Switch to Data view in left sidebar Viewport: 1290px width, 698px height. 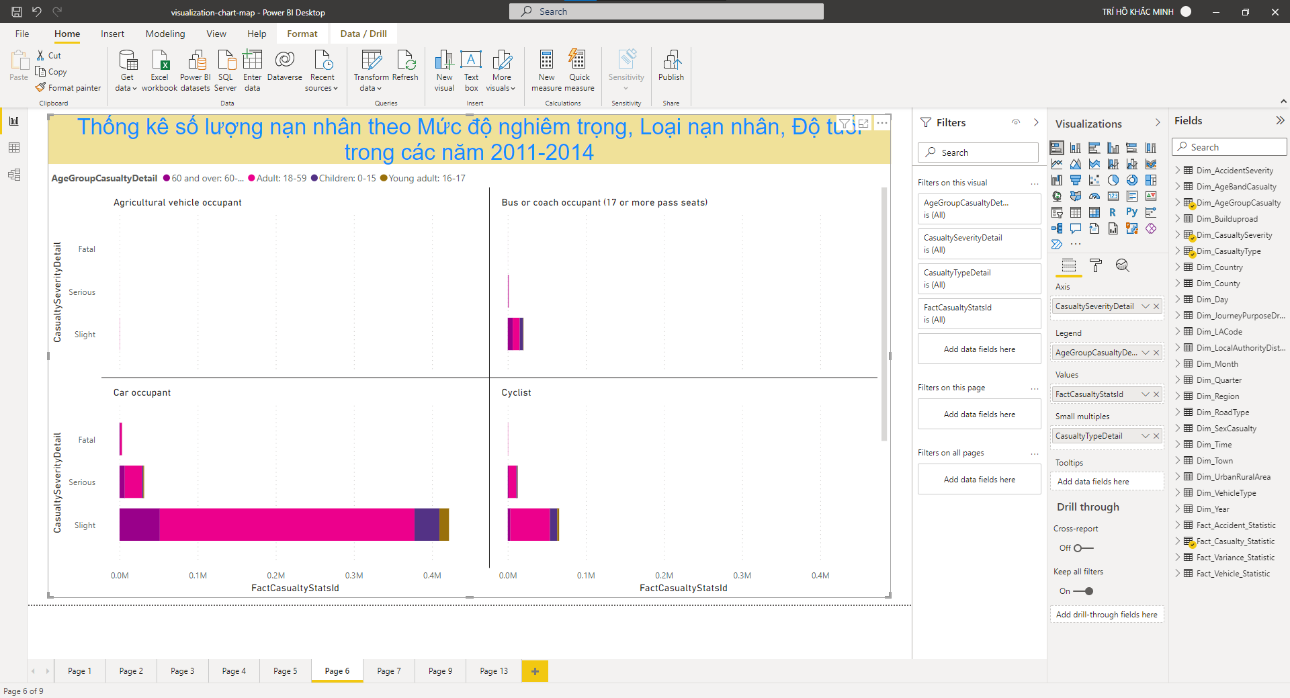pyautogui.click(x=13, y=148)
